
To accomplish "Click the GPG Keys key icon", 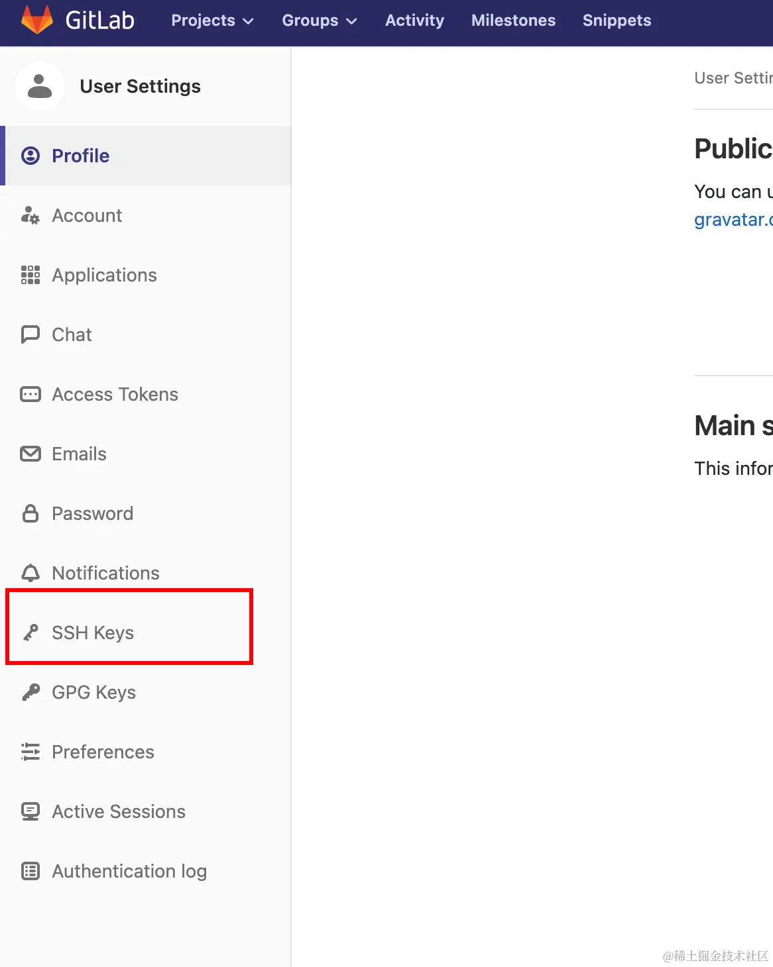I will tap(30, 692).
